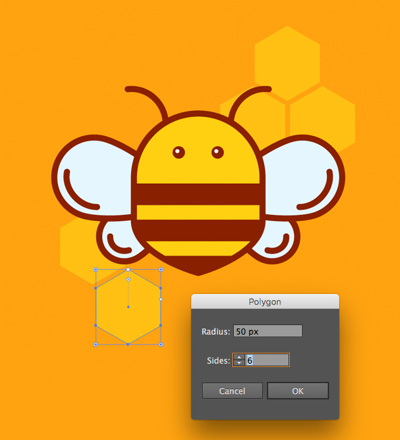Image resolution: width=400 pixels, height=440 pixels.
Task: Click the Sides label in dialog
Action: coord(218,360)
